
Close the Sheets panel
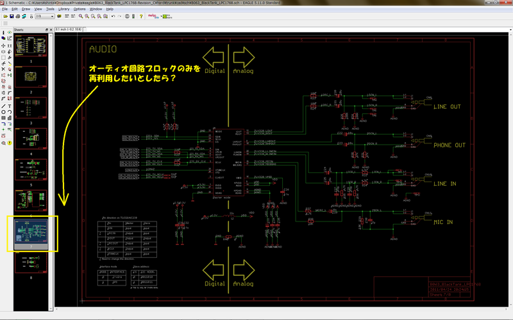(x=51, y=29)
